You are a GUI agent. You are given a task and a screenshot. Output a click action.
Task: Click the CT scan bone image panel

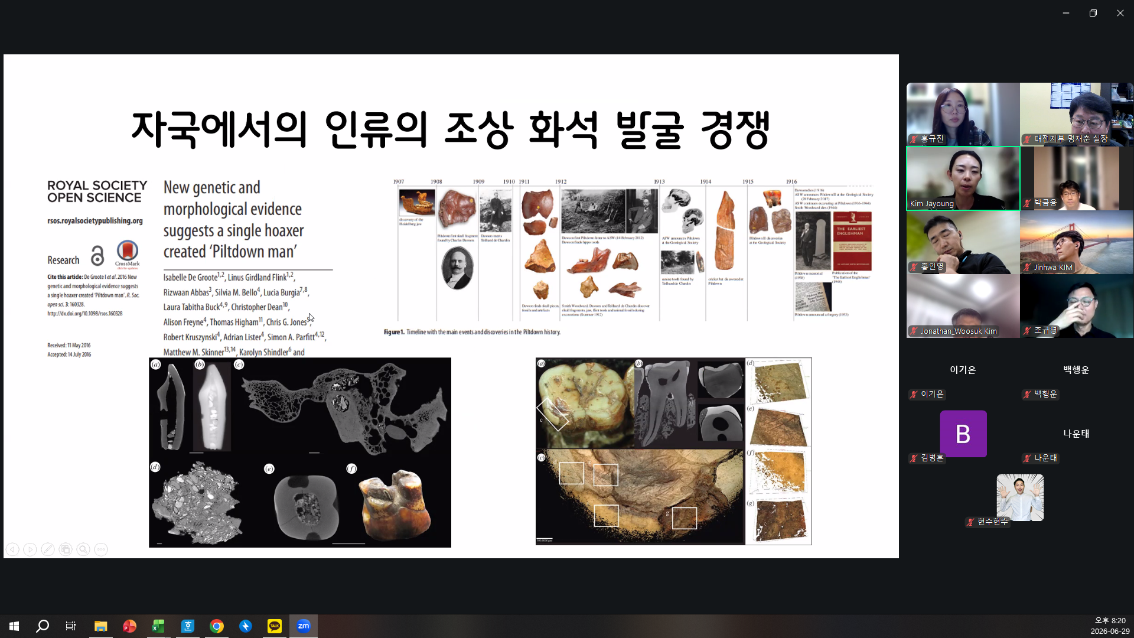tap(300, 453)
